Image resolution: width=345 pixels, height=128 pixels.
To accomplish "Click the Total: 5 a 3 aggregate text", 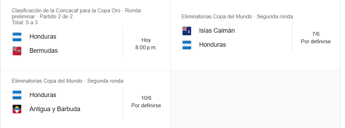I will [x=25, y=23].
